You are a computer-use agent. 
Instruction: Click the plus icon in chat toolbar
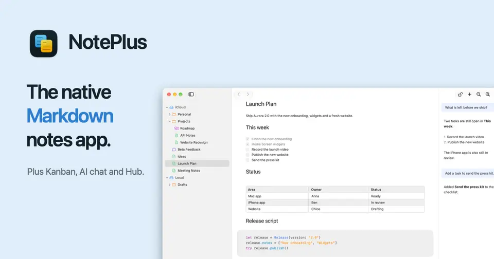tap(469, 95)
